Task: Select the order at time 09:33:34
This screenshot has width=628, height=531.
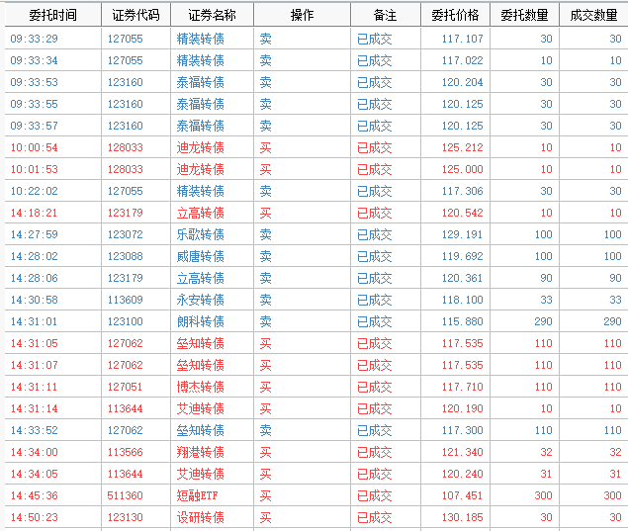Action: tap(316, 60)
